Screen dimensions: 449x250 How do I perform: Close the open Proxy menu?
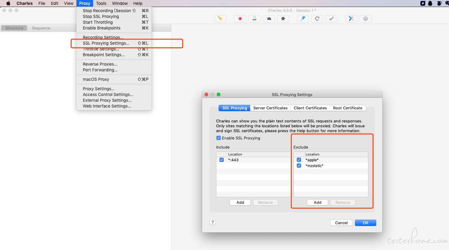[85, 3]
